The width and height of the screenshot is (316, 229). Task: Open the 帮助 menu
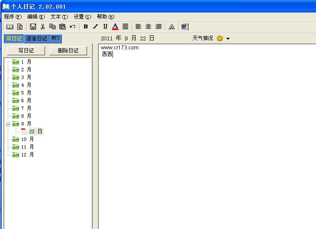tap(106, 17)
